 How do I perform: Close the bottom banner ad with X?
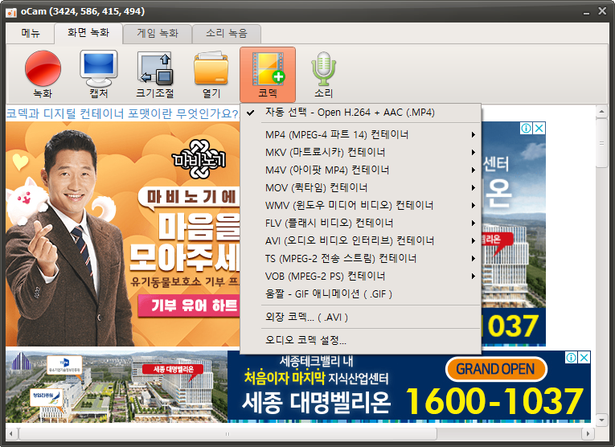click(x=584, y=357)
